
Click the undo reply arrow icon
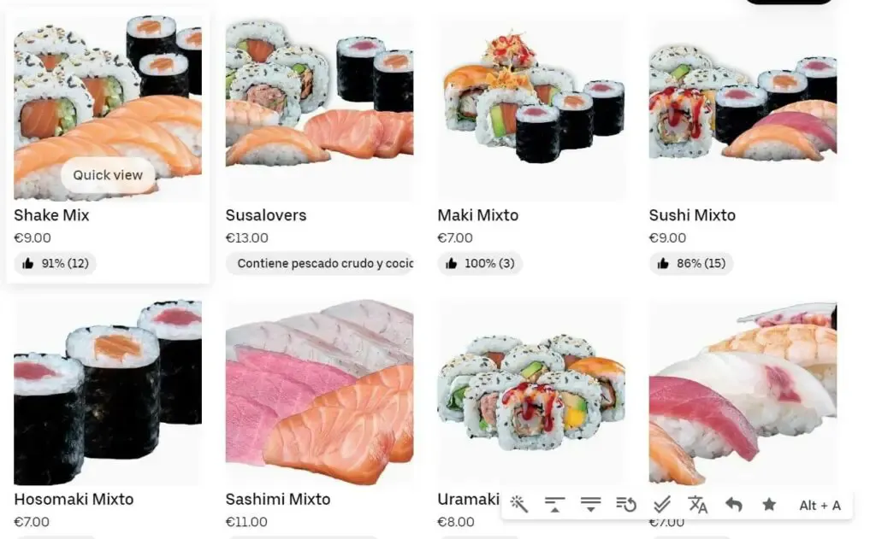pos(733,505)
